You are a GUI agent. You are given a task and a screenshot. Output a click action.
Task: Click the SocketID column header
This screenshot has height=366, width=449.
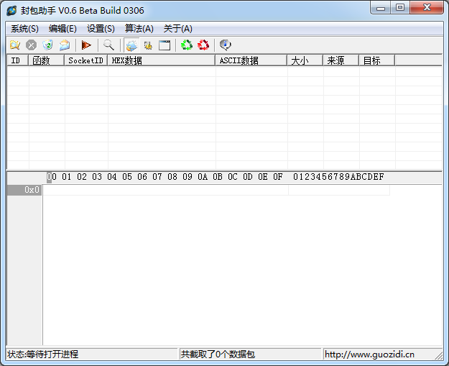pos(85,61)
